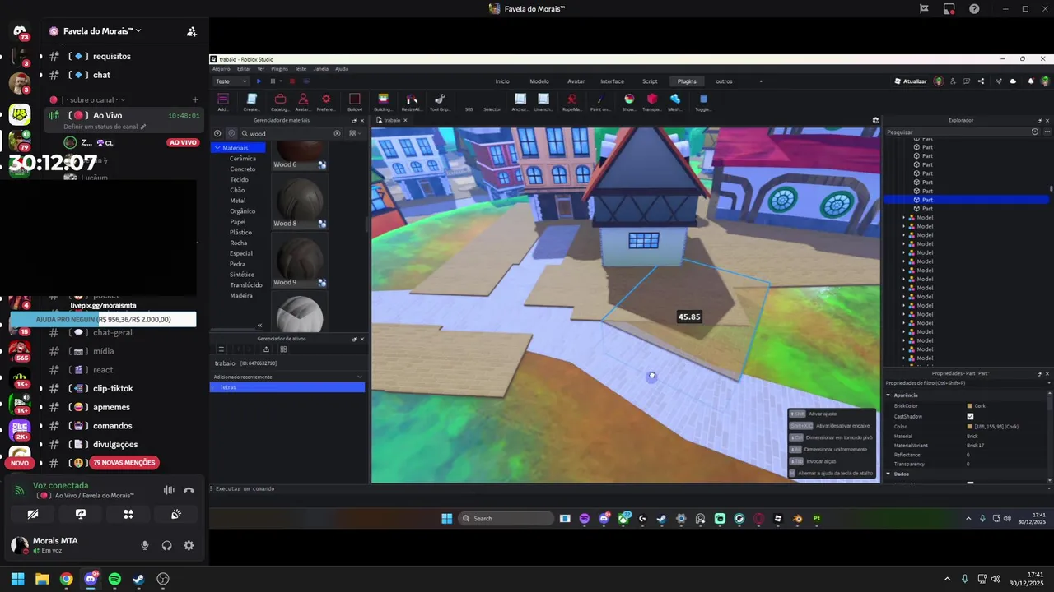
Task: Switch to the Modelo ribbon tab
Action: pyautogui.click(x=539, y=81)
